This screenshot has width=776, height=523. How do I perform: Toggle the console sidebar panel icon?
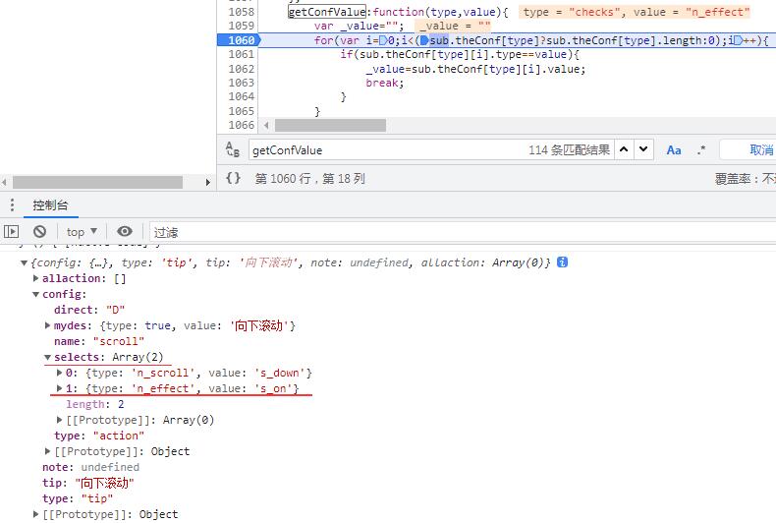(11, 231)
